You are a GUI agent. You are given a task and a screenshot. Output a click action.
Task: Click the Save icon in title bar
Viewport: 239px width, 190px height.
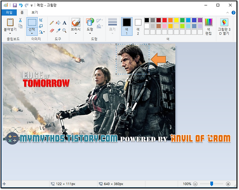pyautogui.click(x=15, y=5)
